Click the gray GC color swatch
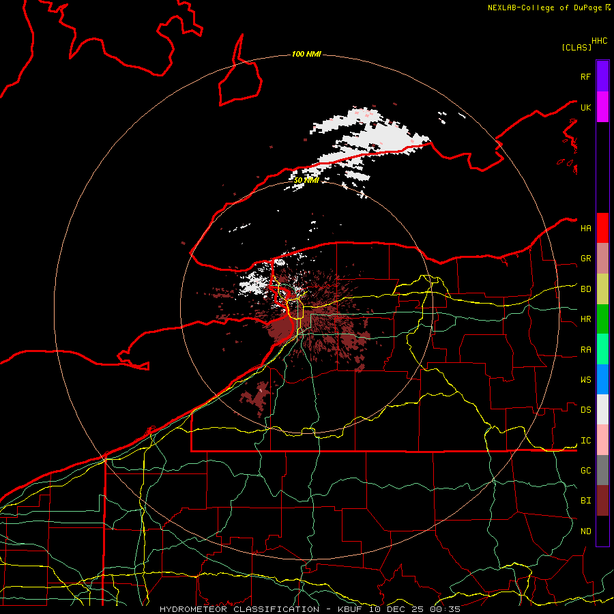614x614 pixels. pyautogui.click(x=602, y=470)
